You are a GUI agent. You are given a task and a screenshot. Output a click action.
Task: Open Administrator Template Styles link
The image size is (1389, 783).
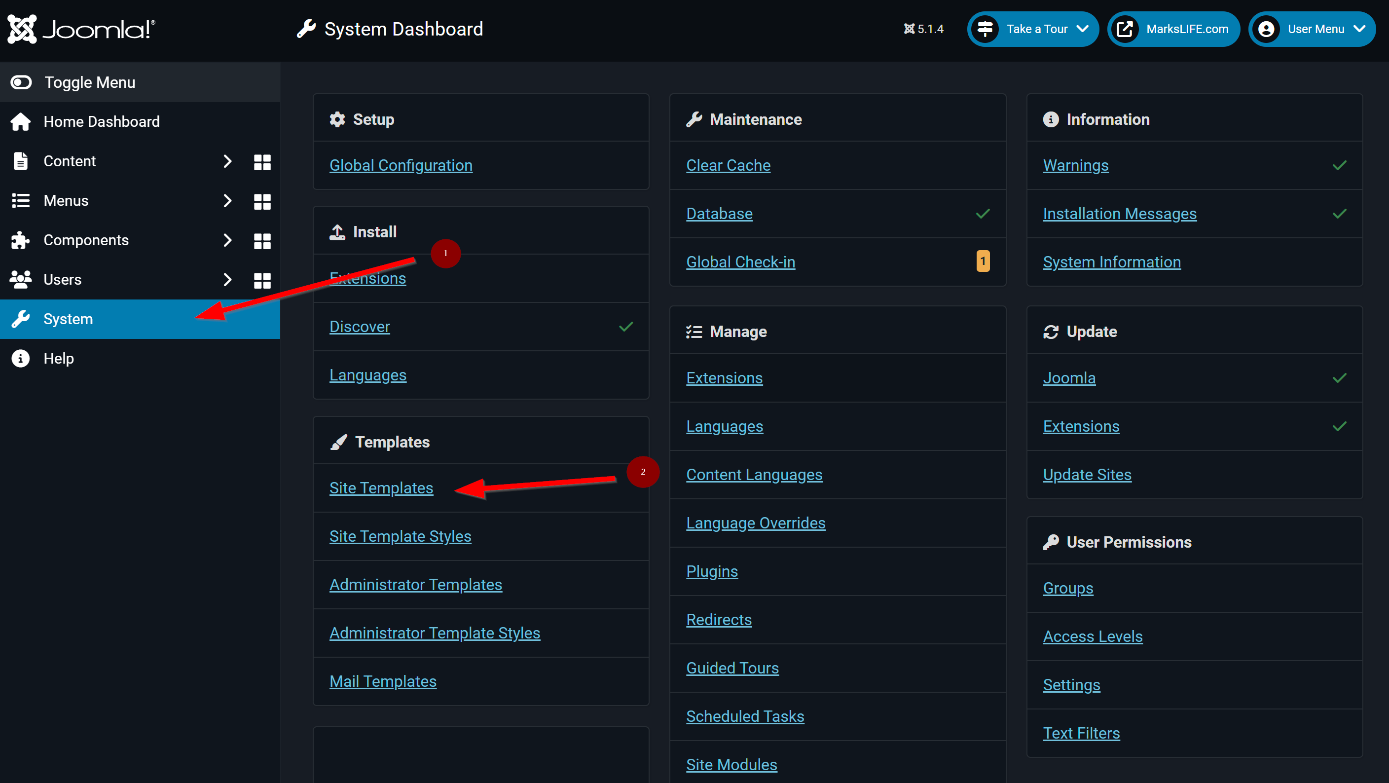click(x=435, y=633)
